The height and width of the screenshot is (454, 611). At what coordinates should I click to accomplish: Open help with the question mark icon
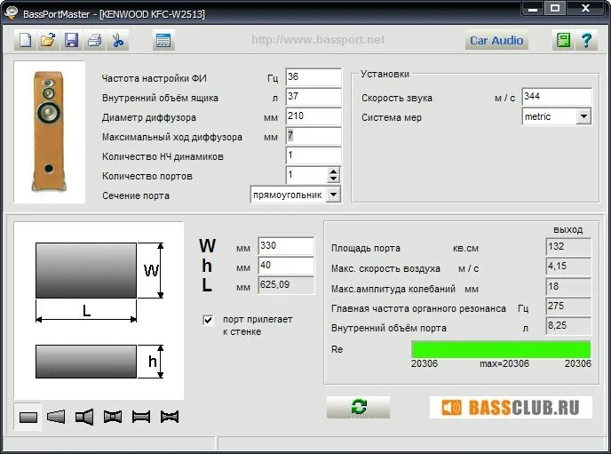(x=586, y=40)
